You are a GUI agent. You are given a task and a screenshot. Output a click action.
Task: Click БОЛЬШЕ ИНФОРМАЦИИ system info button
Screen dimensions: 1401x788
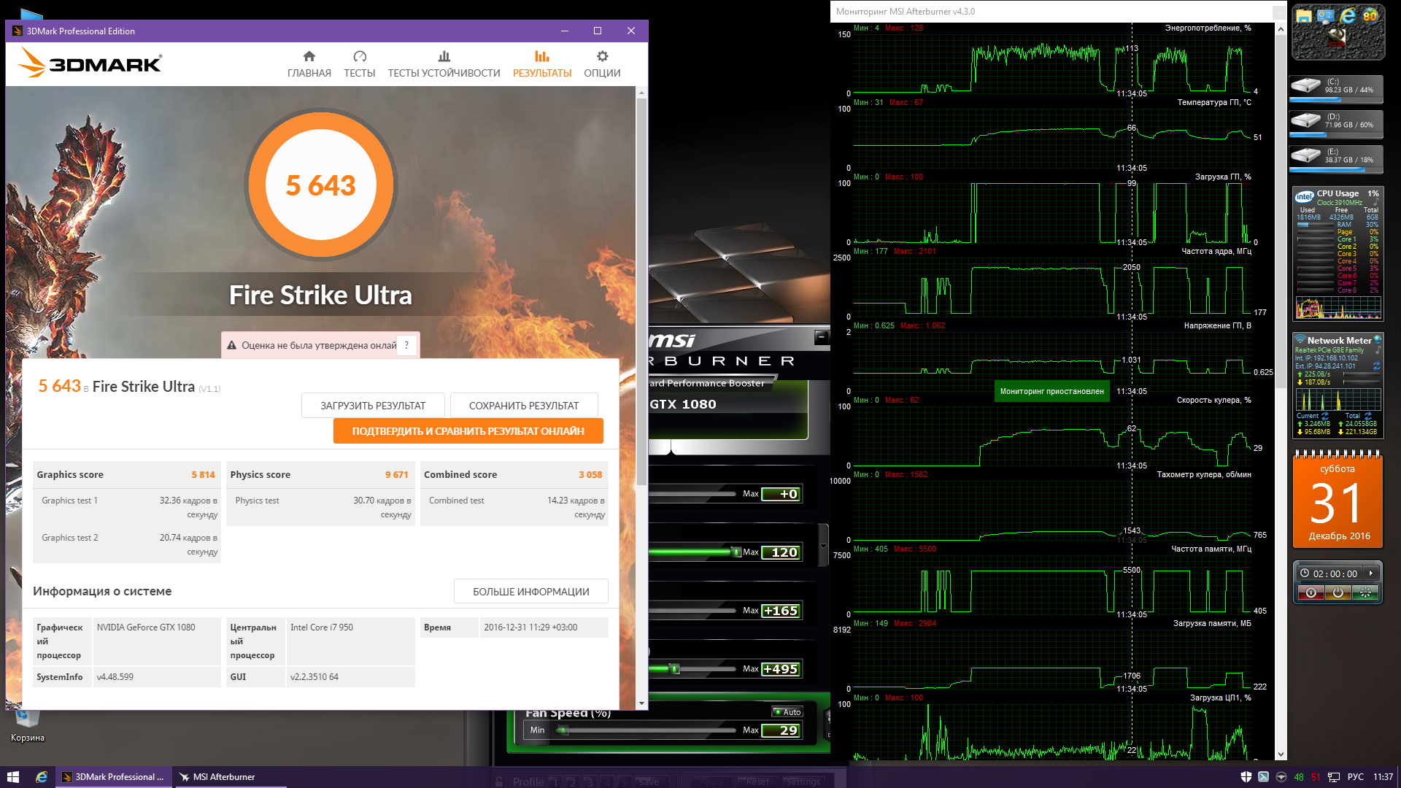coord(530,592)
